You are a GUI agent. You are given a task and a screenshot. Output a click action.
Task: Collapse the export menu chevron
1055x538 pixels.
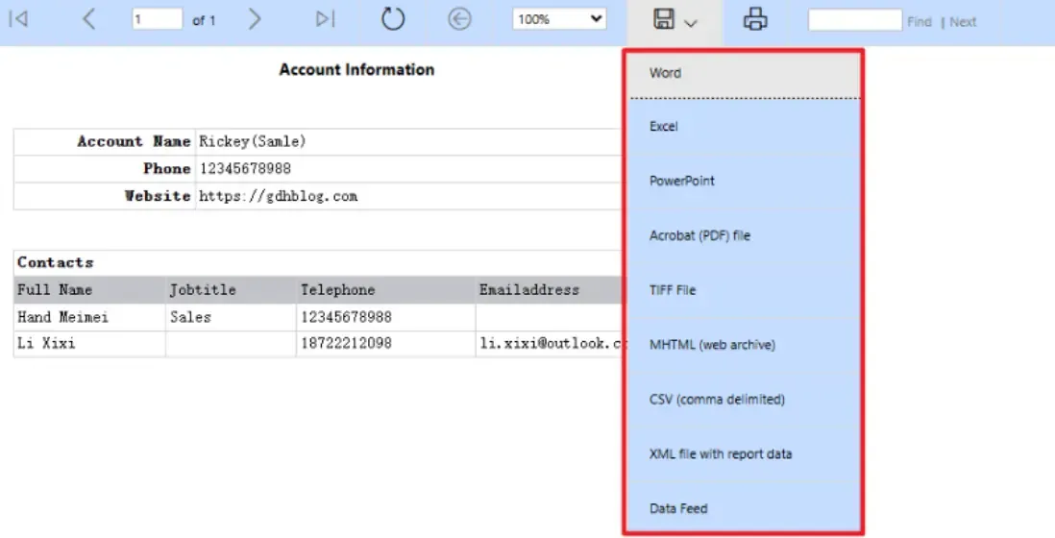pos(690,23)
